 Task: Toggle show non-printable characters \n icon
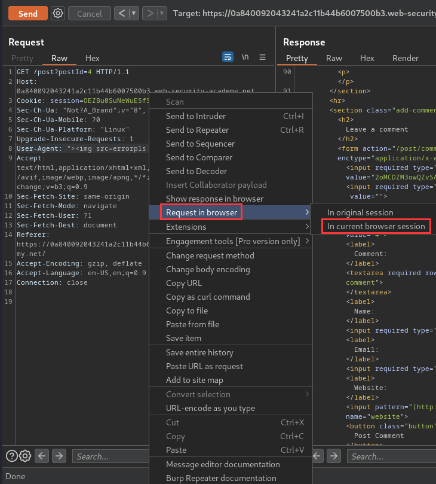245,57
